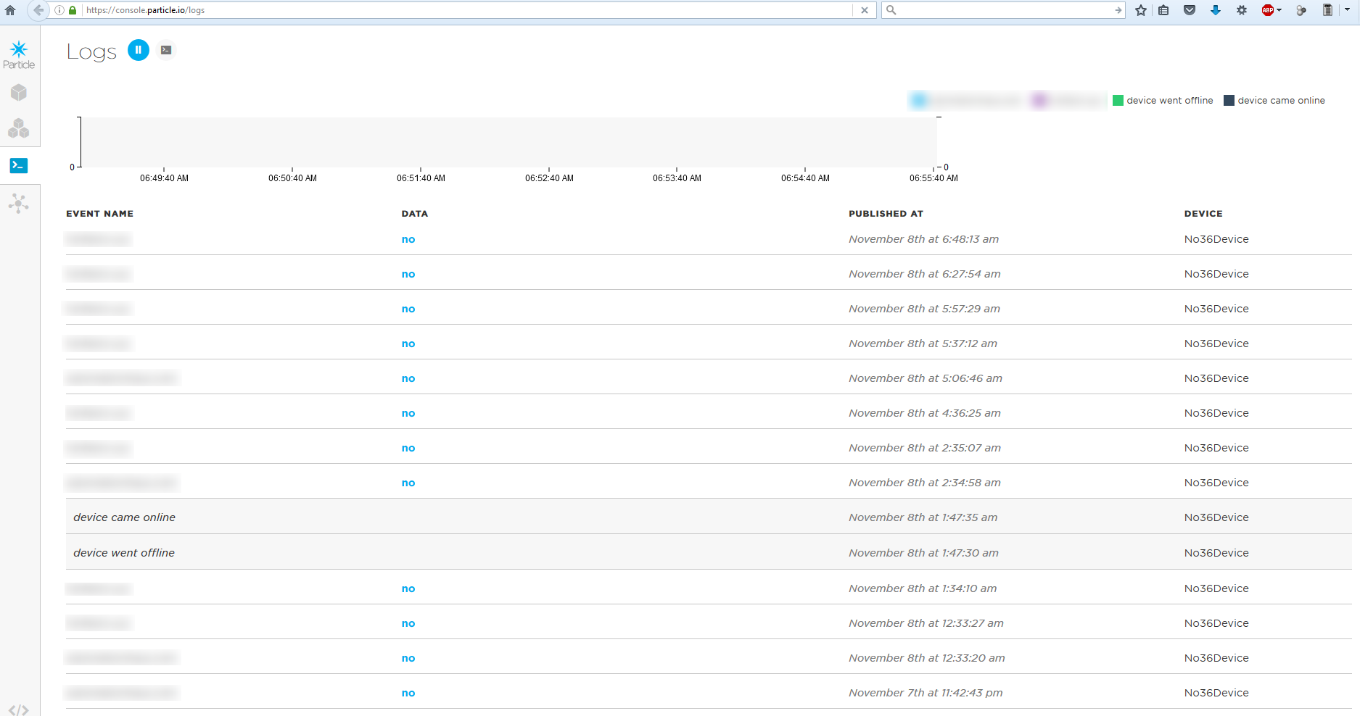Sort logs by the EVENT NAME column
The width and height of the screenshot is (1360, 716).
99,213
